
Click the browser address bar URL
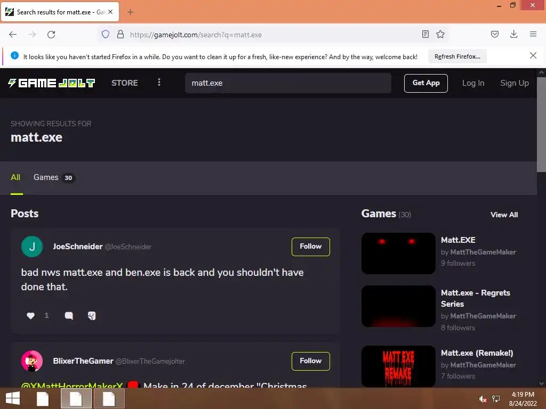[196, 35]
